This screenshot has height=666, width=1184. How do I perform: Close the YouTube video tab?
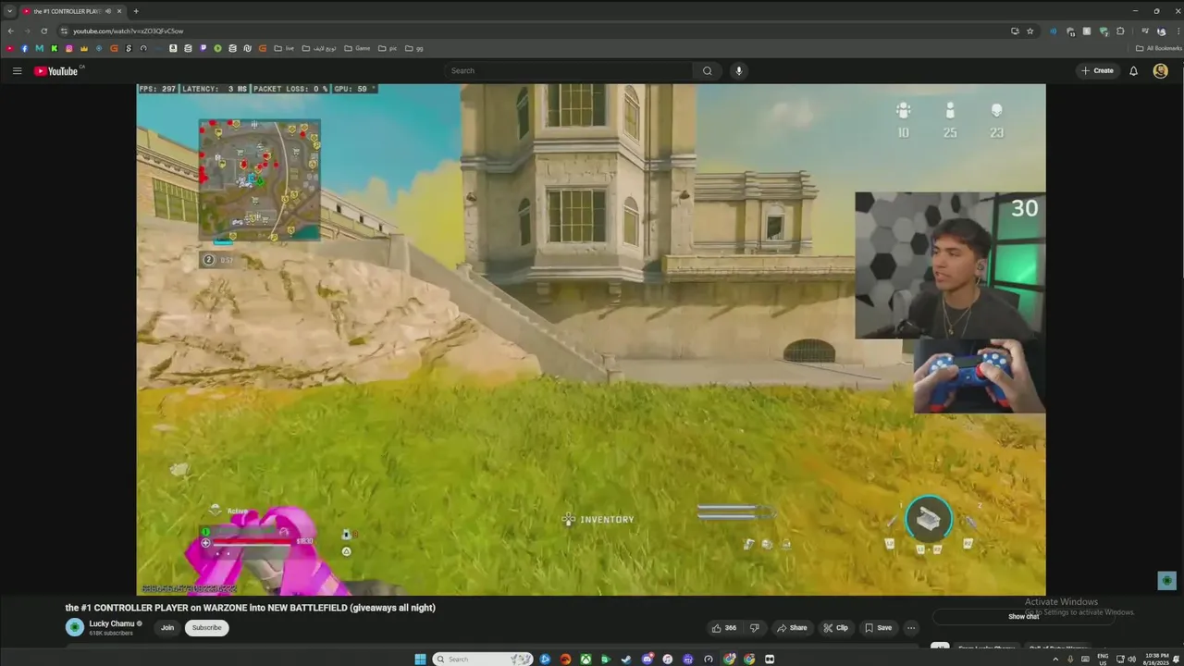[118, 11]
